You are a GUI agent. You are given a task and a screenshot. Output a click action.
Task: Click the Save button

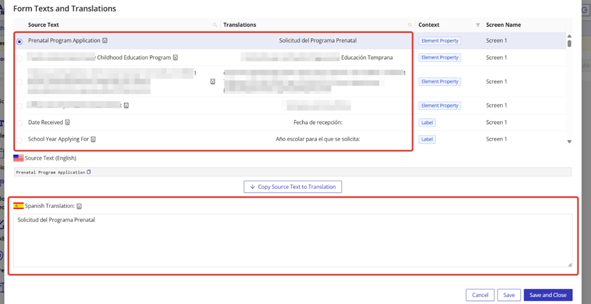tap(509, 295)
